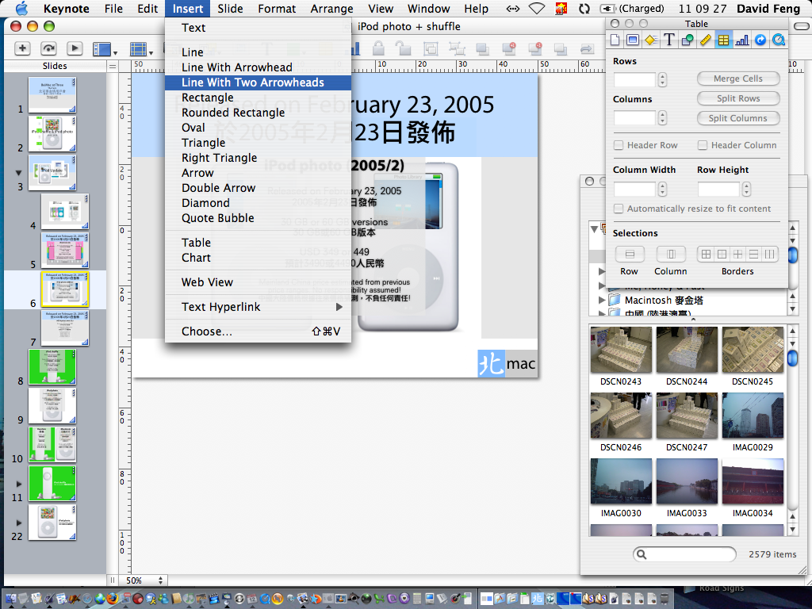Open the Document inspector tab icon
The image size is (812, 609).
(615, 40)
